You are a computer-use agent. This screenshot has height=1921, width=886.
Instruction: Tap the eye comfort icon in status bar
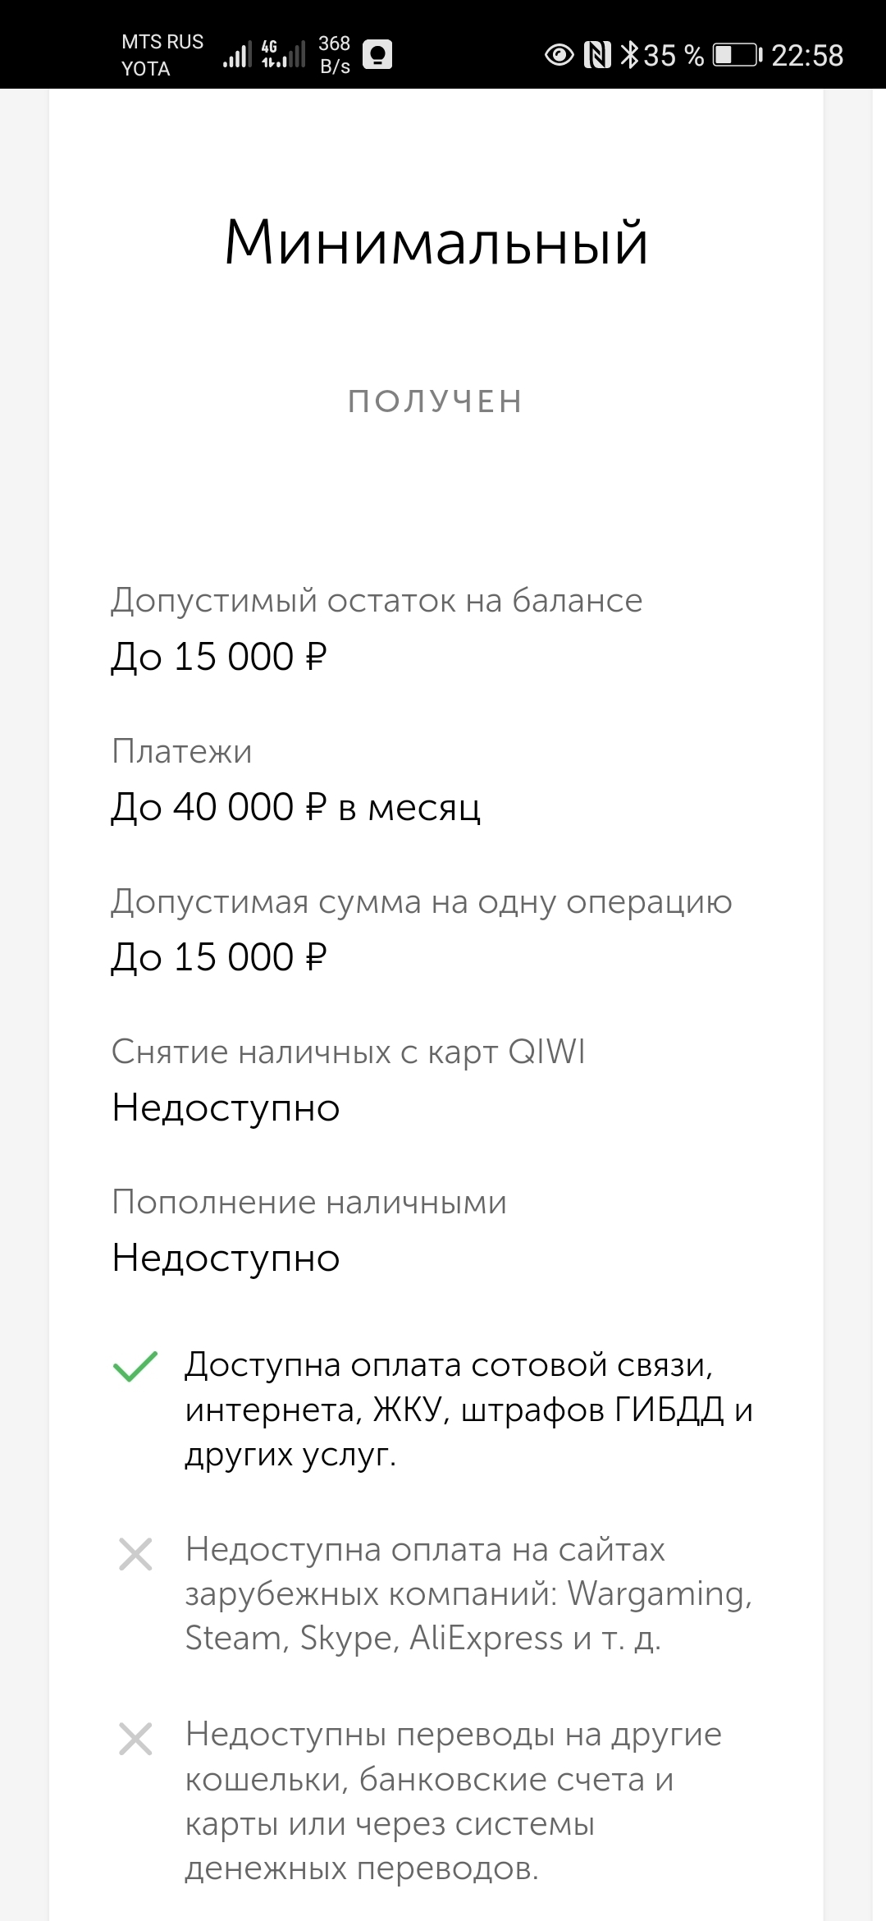click(x=559, y=55)
